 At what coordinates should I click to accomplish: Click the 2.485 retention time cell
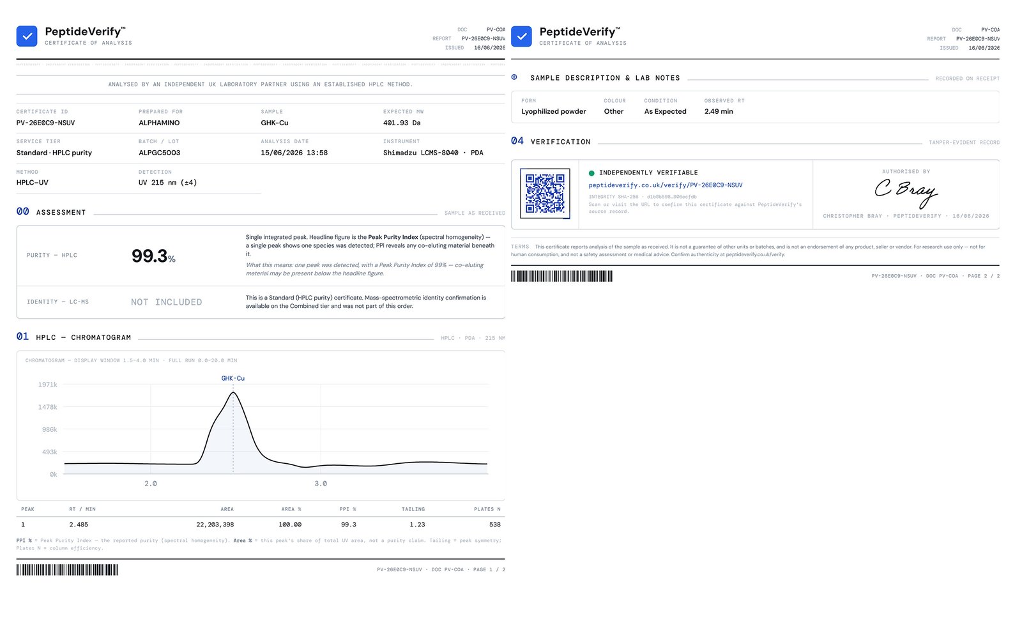click(x=79, y=525)
